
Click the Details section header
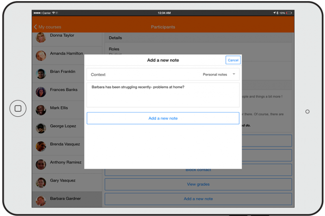click(198, 38)
